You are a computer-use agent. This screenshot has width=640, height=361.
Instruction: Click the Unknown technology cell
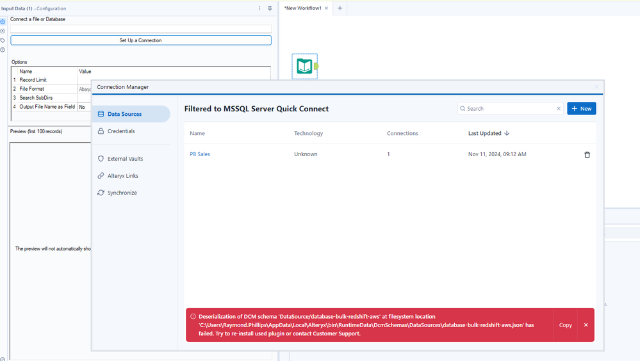[x=306, y=154]
